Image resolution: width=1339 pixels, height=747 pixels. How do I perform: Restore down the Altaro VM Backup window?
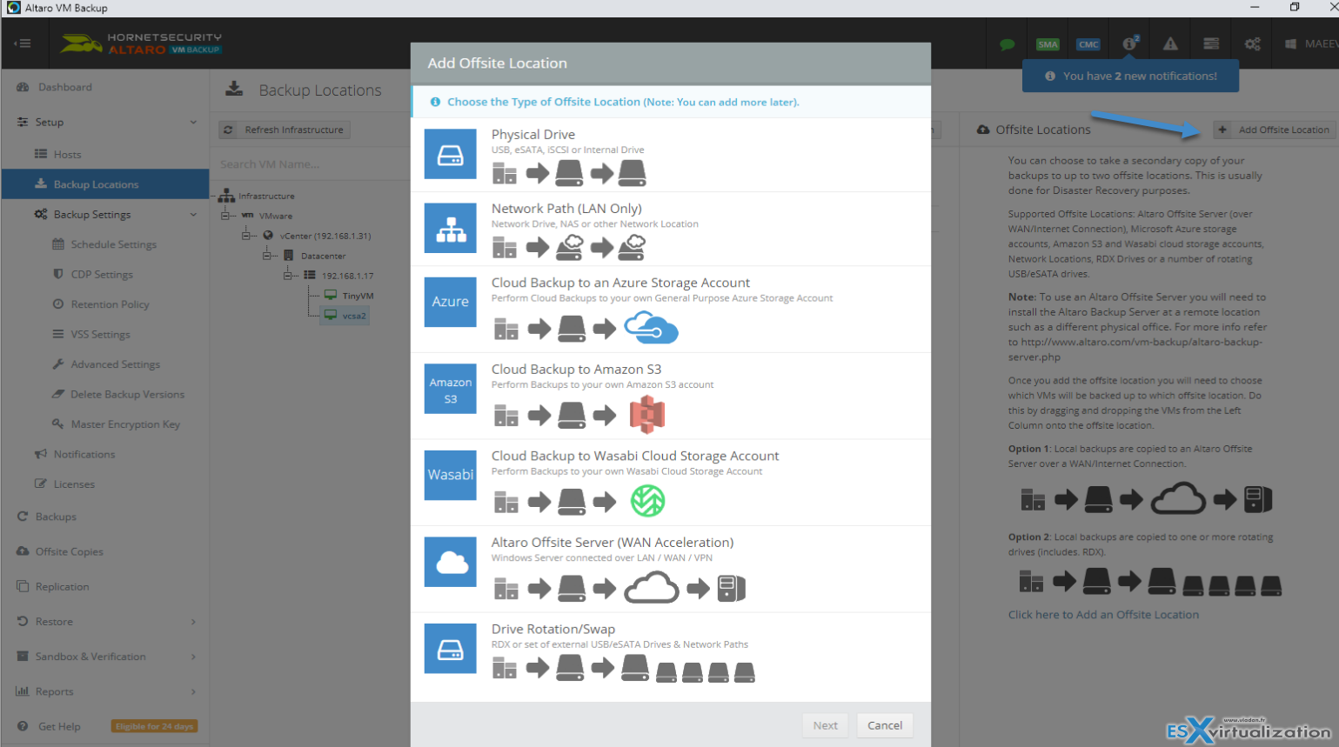click(x=1295, y=7)
